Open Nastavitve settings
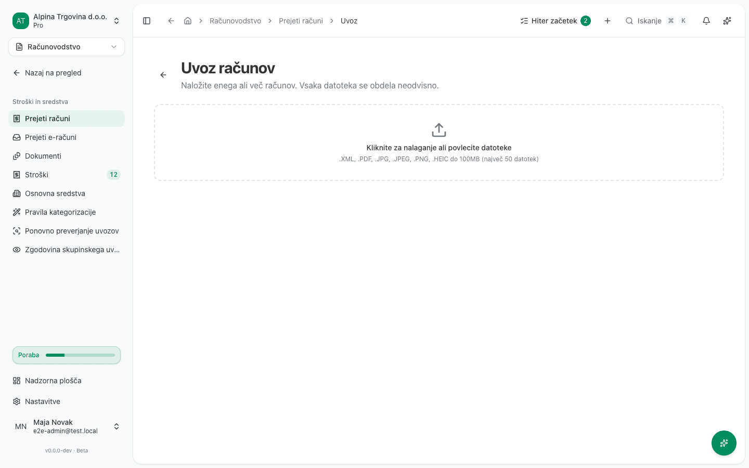 67,401
